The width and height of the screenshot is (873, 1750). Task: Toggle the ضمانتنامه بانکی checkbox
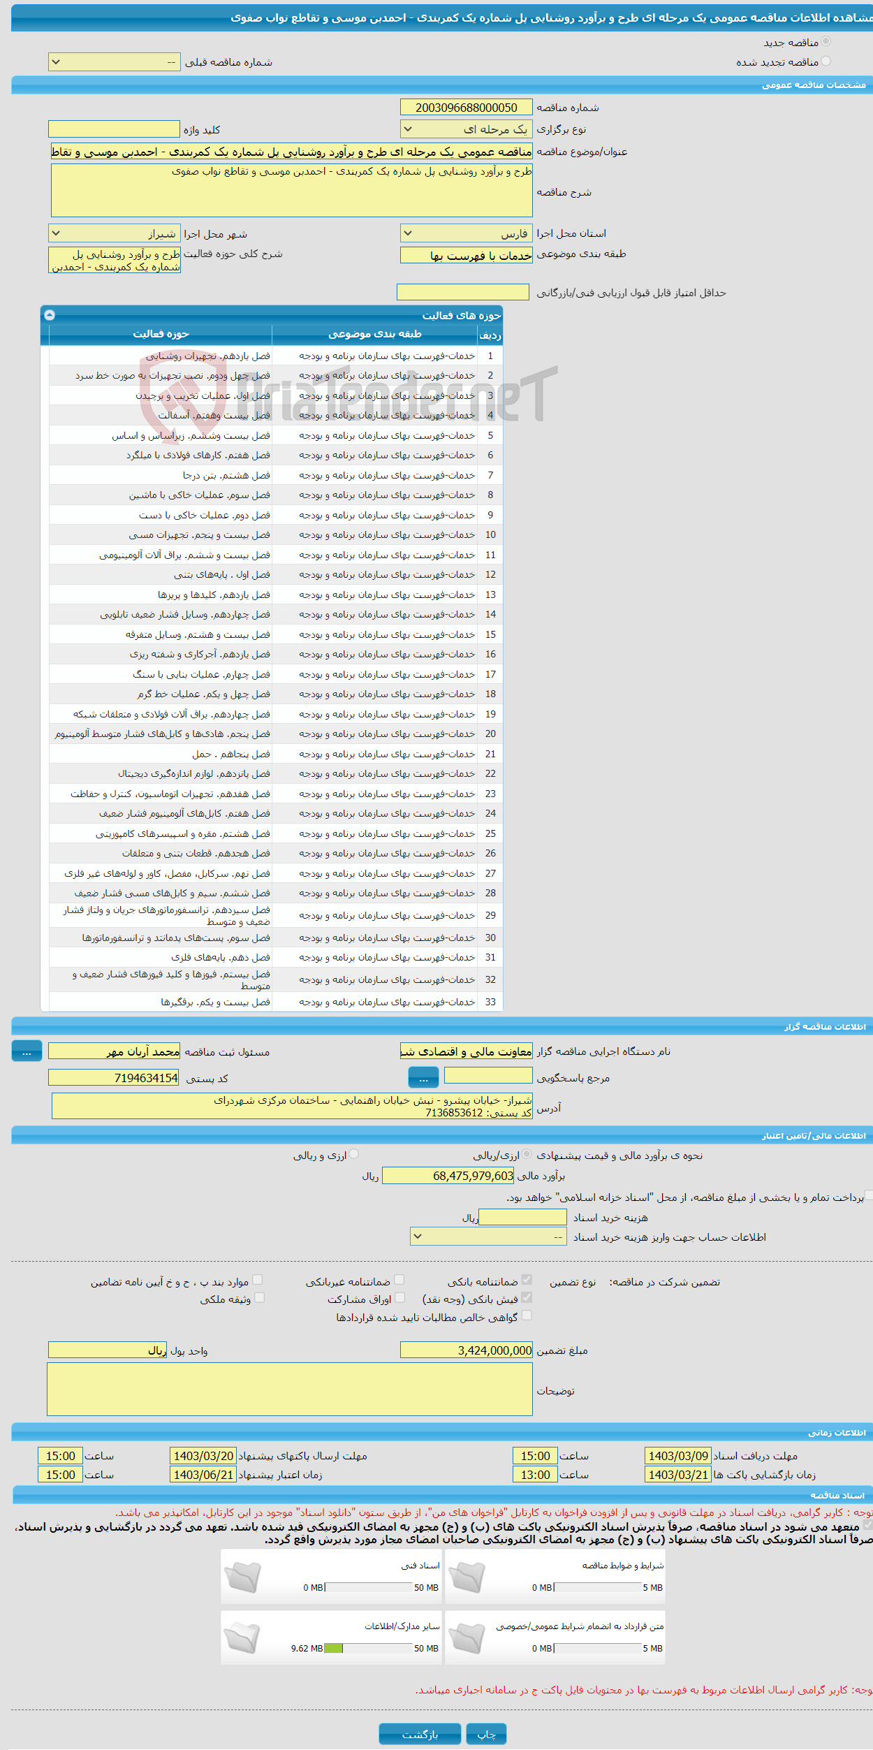point(527,1281)
